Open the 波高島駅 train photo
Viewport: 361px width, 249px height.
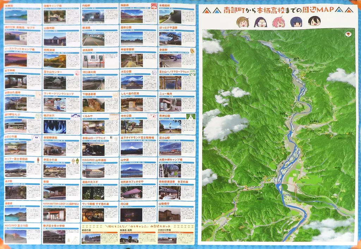(93, 61)
